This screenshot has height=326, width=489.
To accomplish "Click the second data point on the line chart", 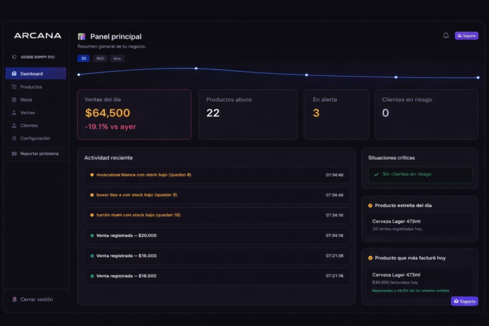I will pos(195,68).
